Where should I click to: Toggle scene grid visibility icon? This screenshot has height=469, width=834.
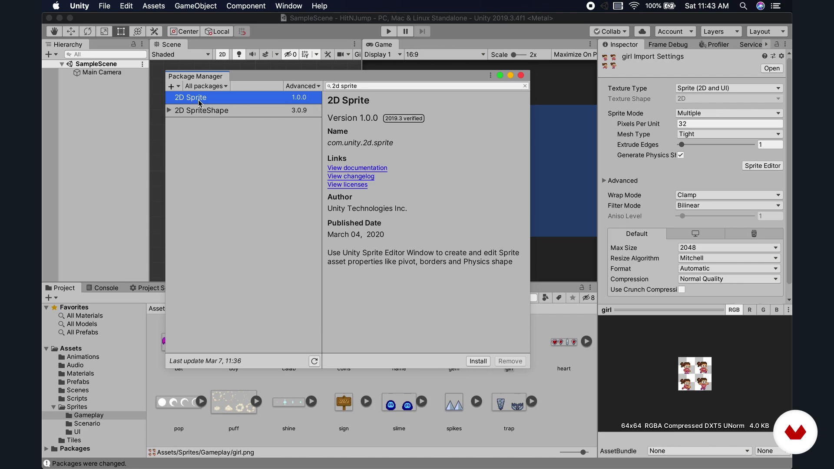coord(305,54)
